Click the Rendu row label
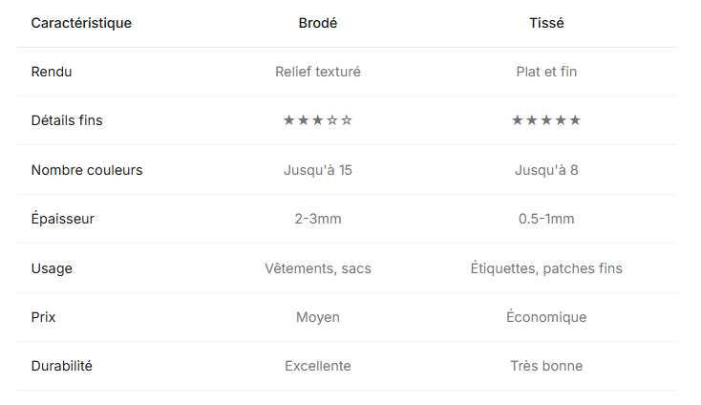Viewport: 701px width, 405px height. (x=52, y=72)
